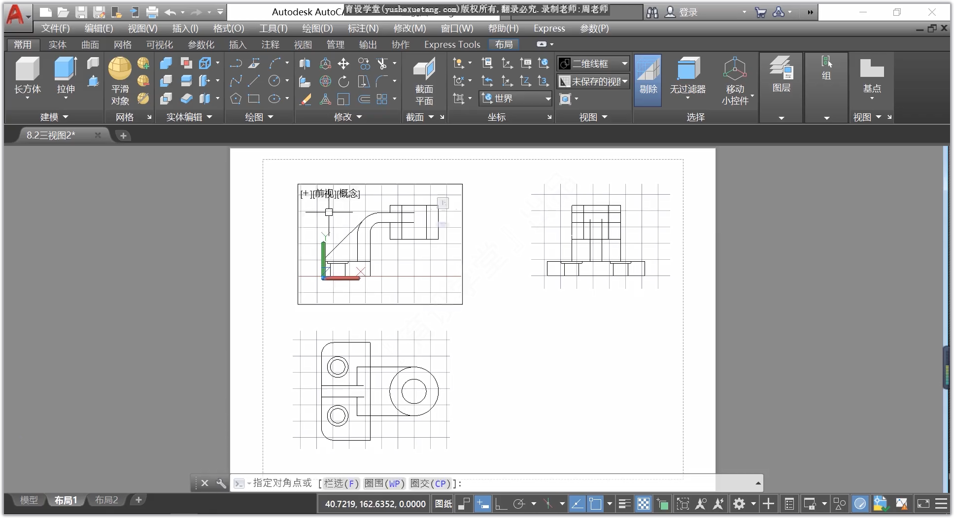This screenshot has width=954, height=518.
Task: Select the Copy tool in the Modify panel
Action: click(364, 63)
